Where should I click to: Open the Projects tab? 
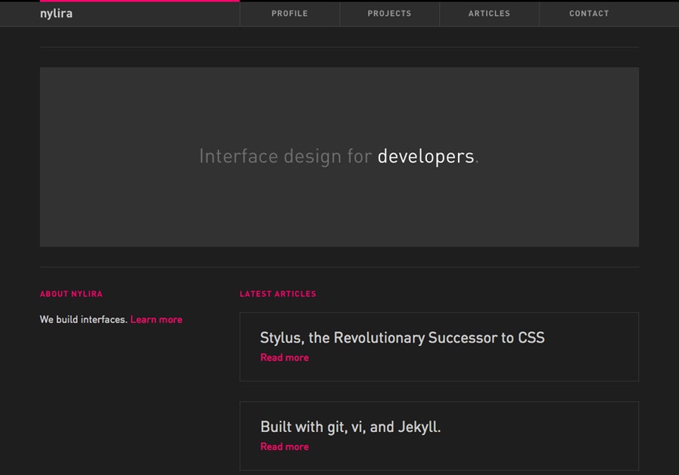point(389,14)
